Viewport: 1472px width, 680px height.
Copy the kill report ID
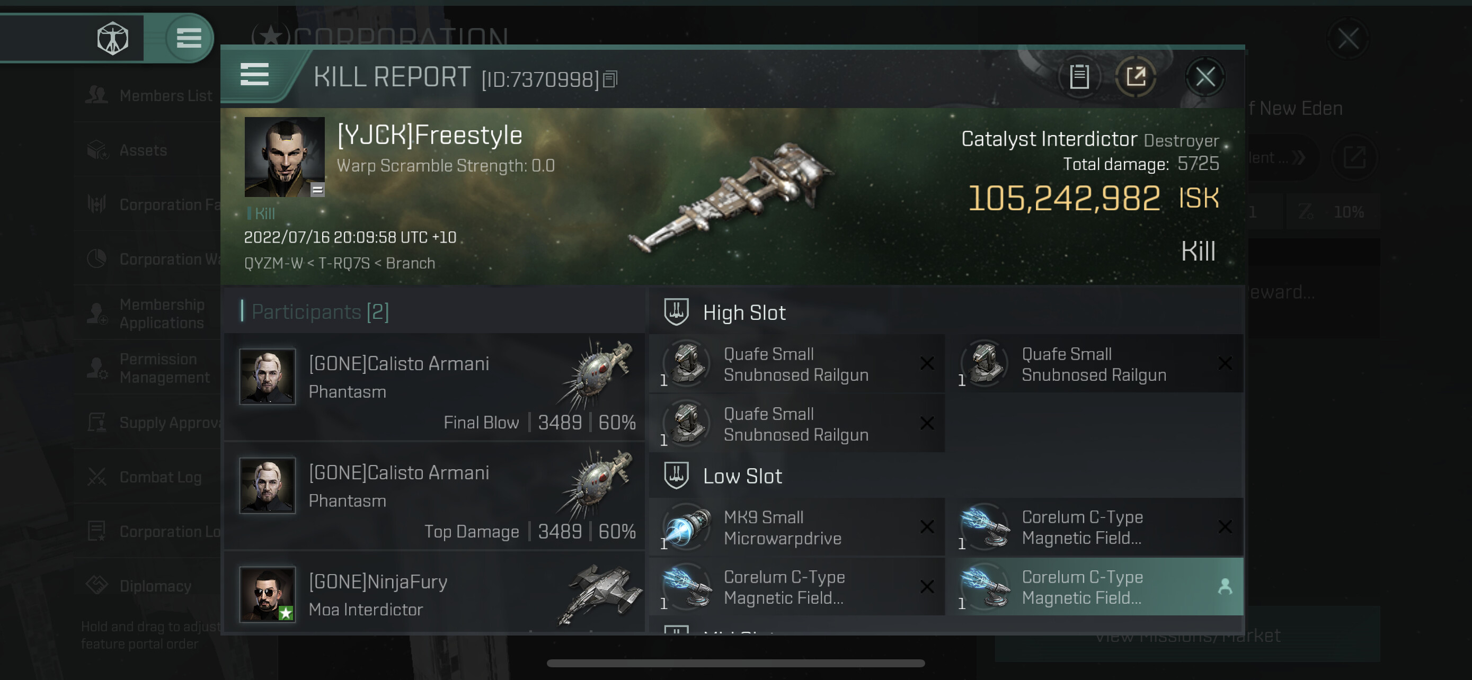(610, 79)
